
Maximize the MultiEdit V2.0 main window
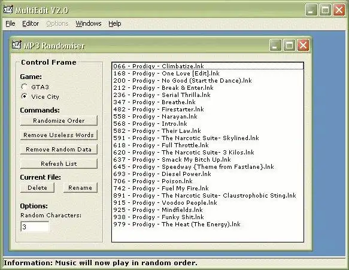pos(325,10)
